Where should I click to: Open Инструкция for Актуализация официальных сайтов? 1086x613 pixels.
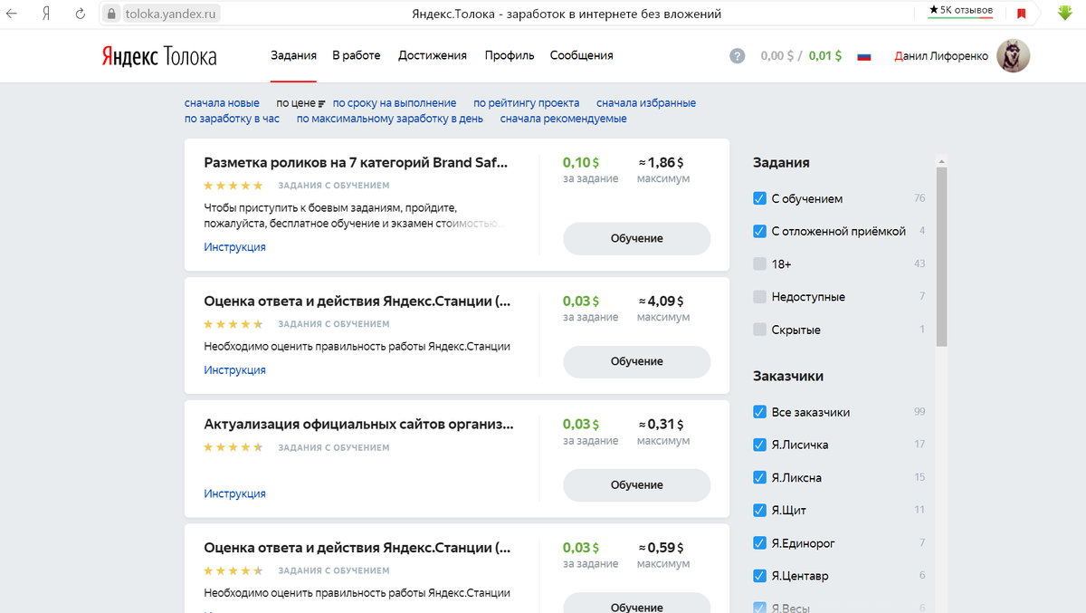coord(235,493)
